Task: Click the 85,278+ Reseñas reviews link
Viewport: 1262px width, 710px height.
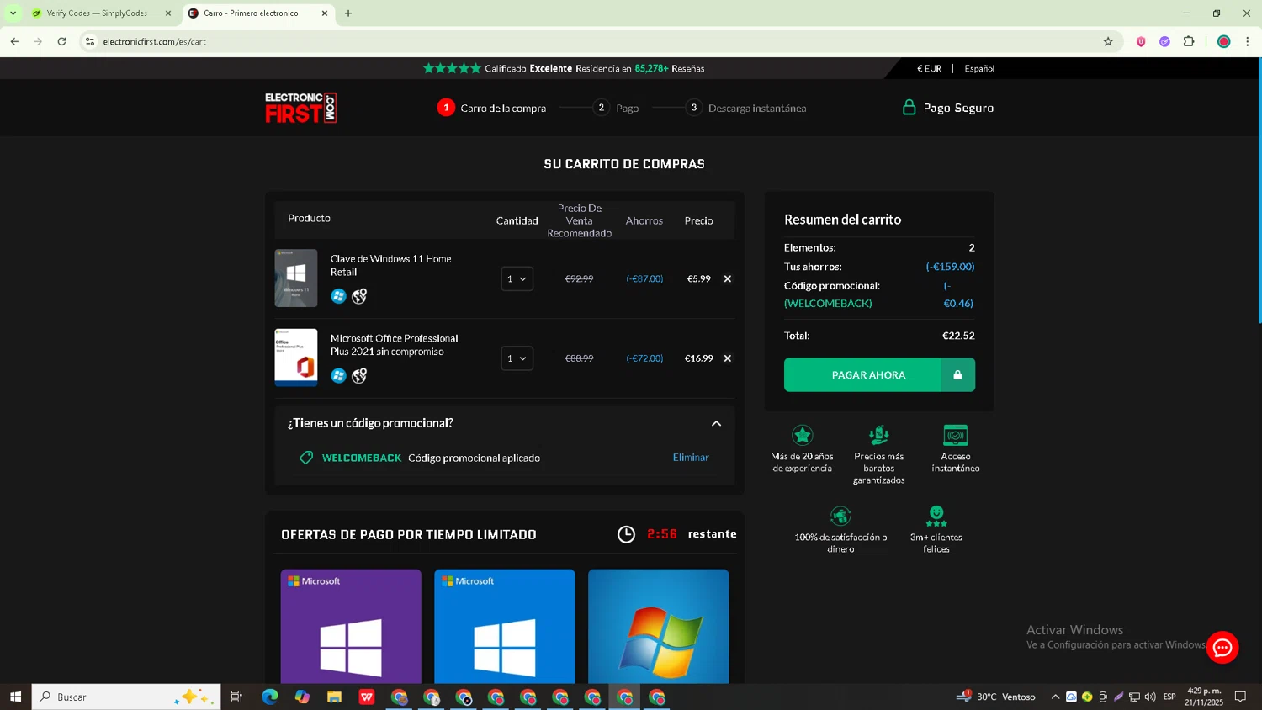Action: click(670, 68)
